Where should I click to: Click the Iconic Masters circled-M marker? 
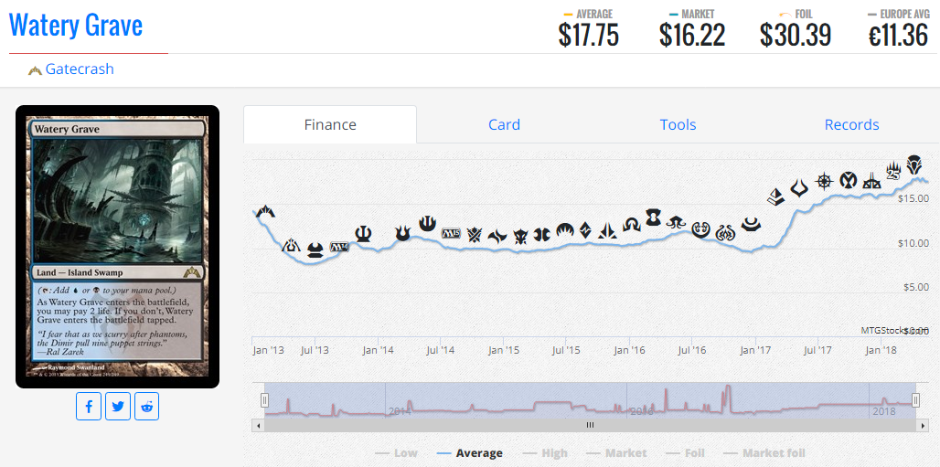848,178
